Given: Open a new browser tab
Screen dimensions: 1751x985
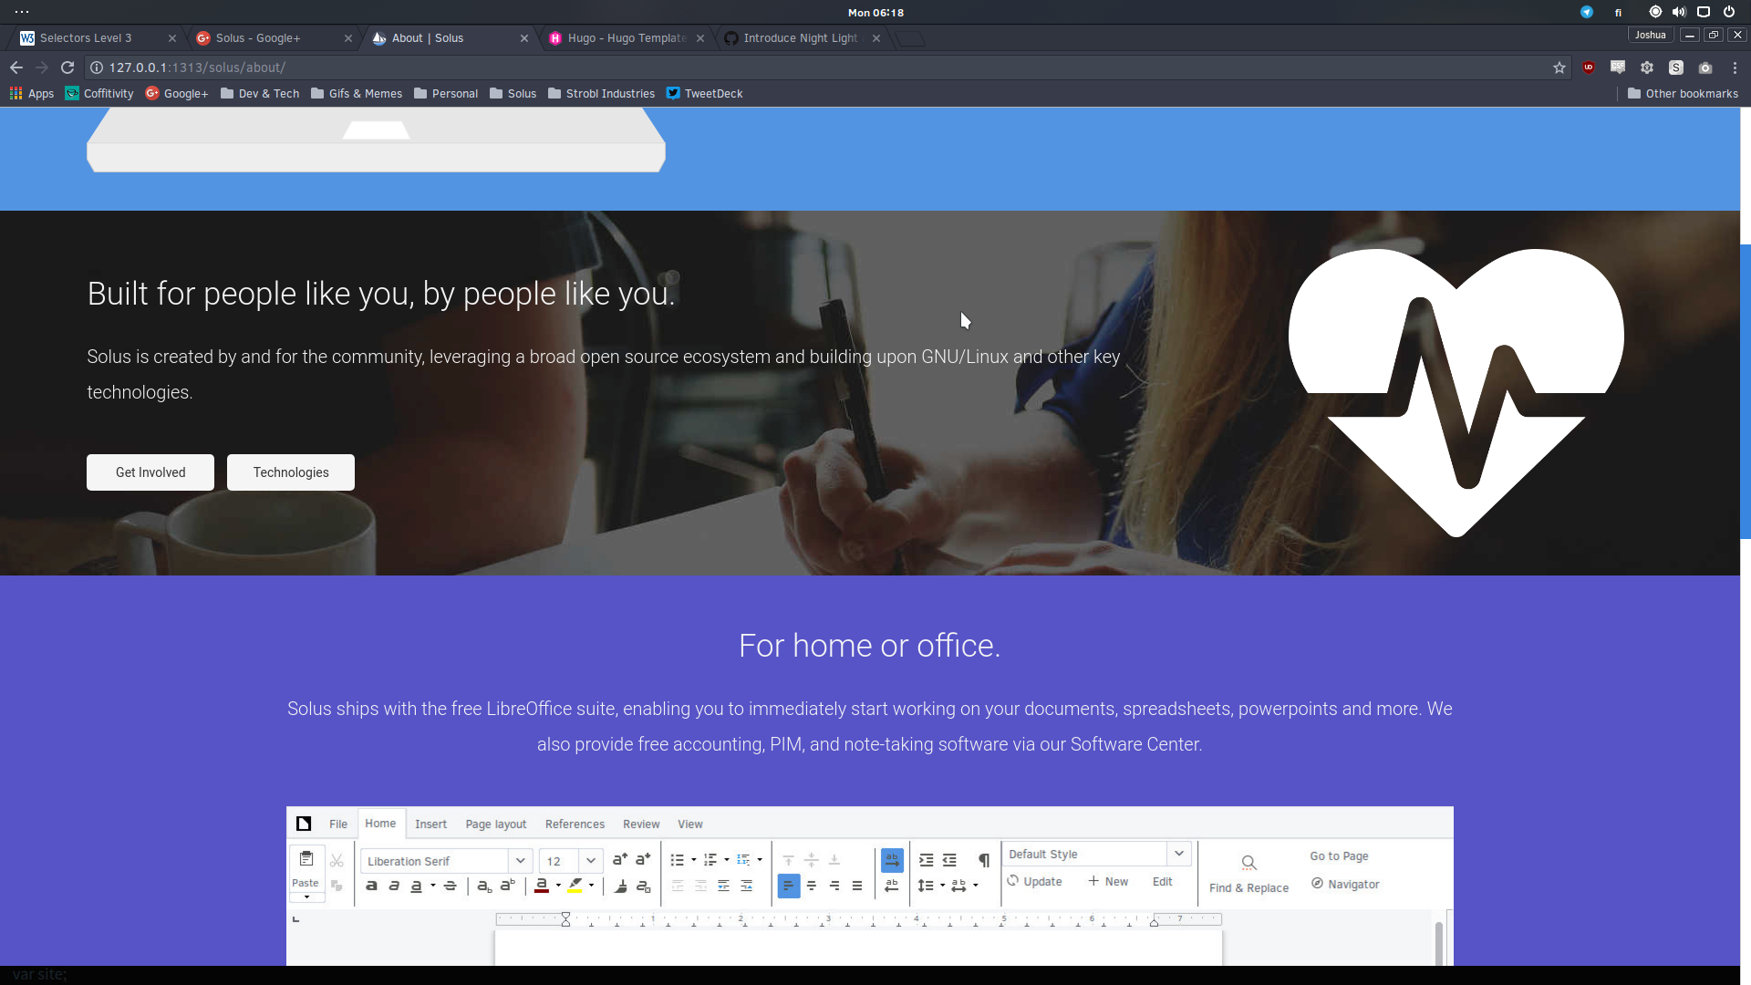Looking at the screenshot, I should (910, 38).
